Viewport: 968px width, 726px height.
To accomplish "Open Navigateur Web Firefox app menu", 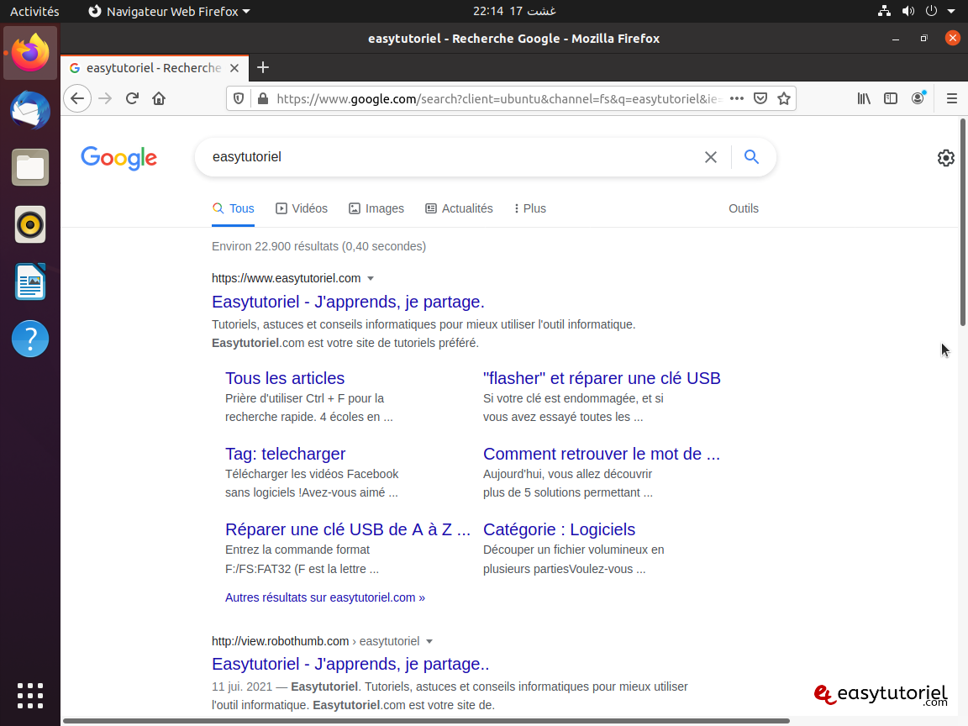I will tap(169, 11).
